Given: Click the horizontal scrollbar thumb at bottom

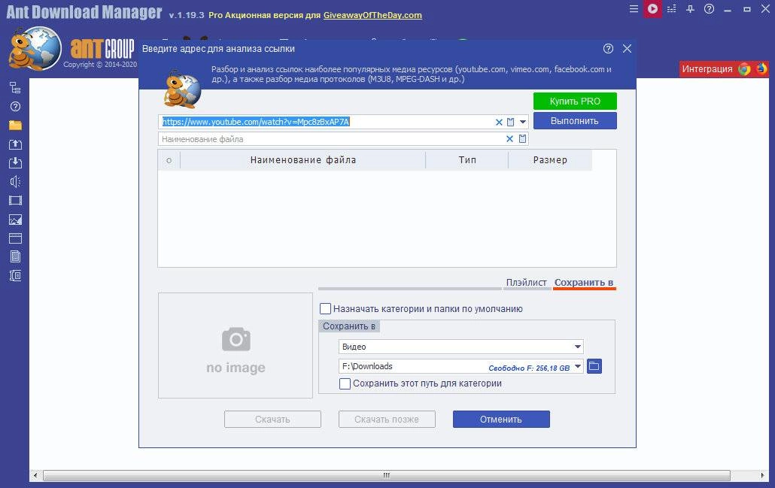Looking at the screenshot, I should 387,475.
